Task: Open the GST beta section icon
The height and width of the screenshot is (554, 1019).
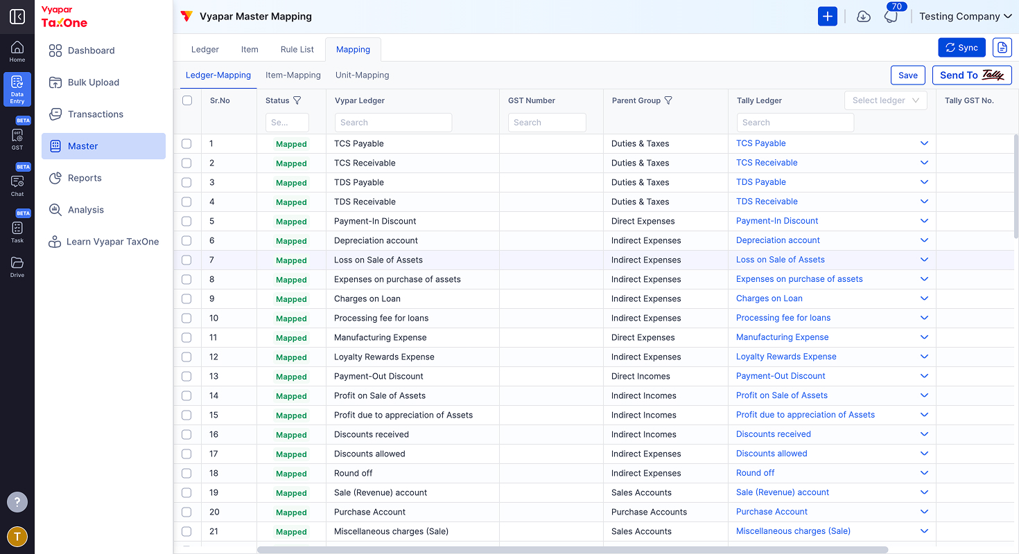Action: coord(17,138)
